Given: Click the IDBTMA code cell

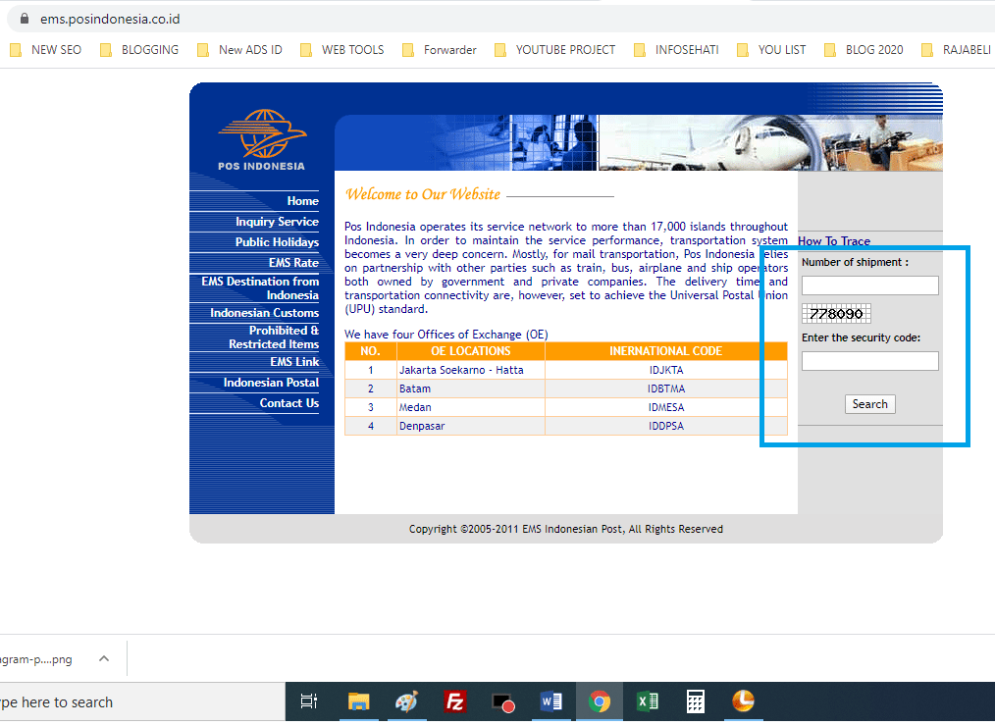Looking at the screenshot, I should coord(665,389).
